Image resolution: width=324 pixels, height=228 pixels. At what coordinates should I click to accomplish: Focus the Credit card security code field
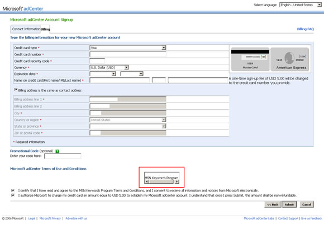click(97, 61)
